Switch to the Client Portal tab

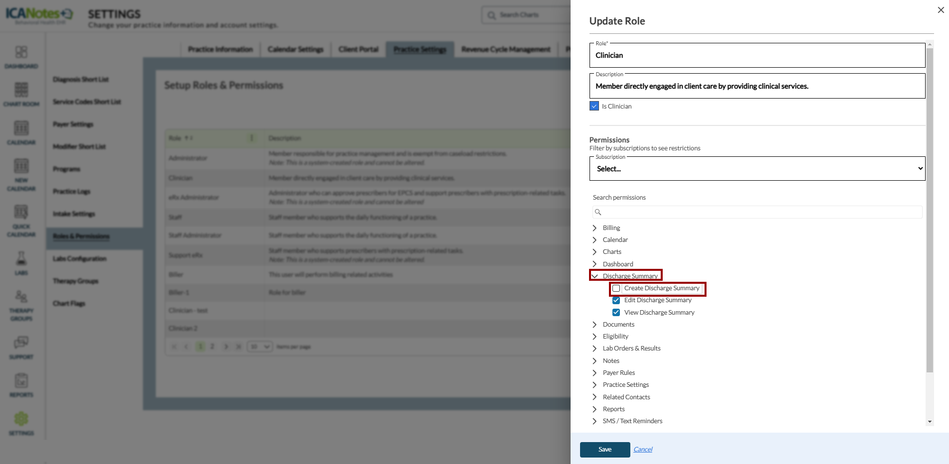coord(358,49)
